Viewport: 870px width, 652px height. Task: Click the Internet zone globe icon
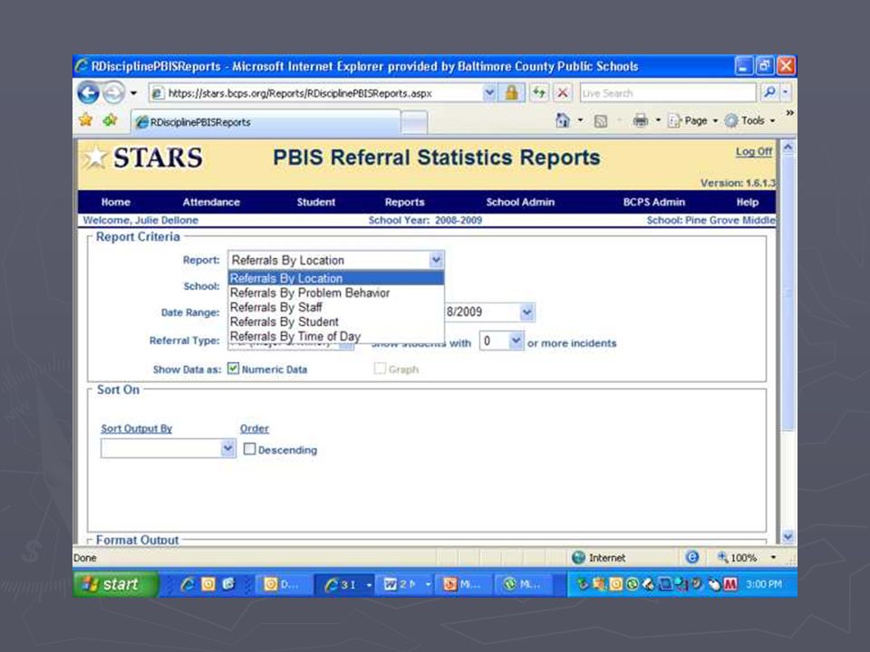tap(578, 557)
